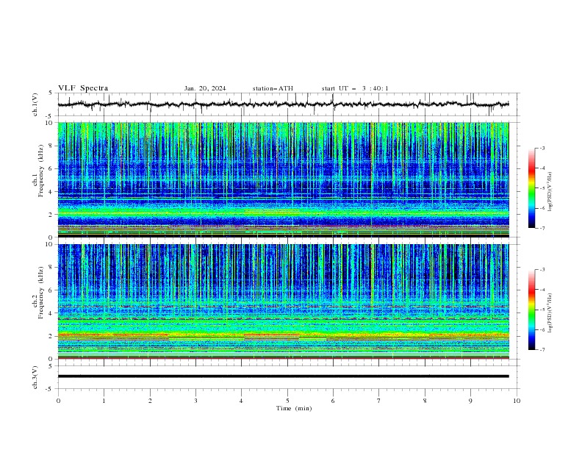
Task: Click the '9' tick on time axis
Action: coord(470,401)
